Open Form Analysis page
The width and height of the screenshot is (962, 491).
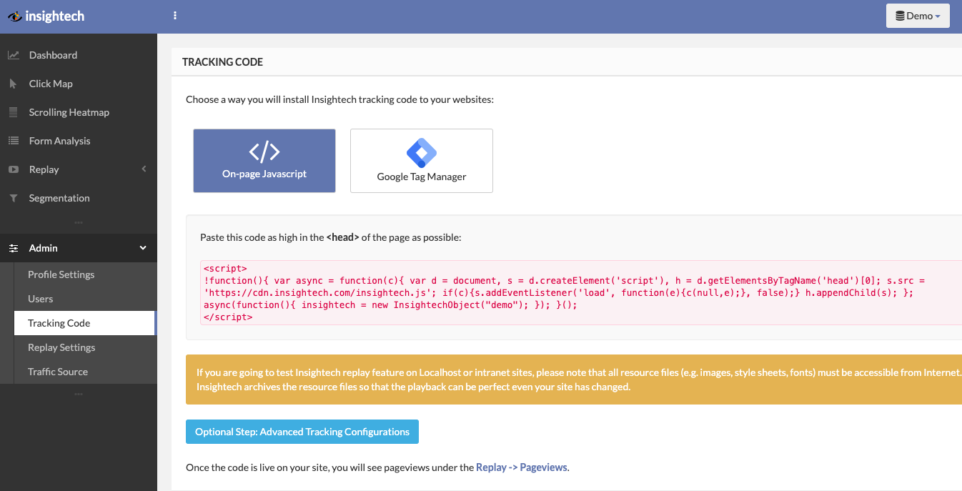pyautogui.click(x=79, y=141)
